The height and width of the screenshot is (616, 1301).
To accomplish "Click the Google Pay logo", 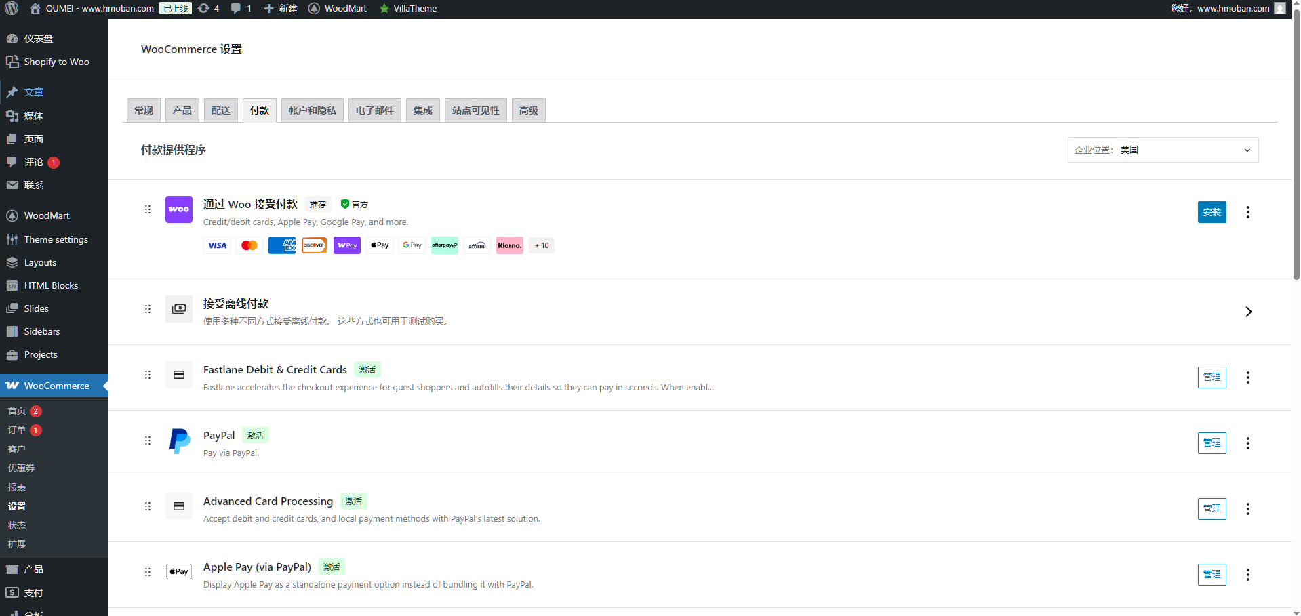I will (x=412, y=245).
